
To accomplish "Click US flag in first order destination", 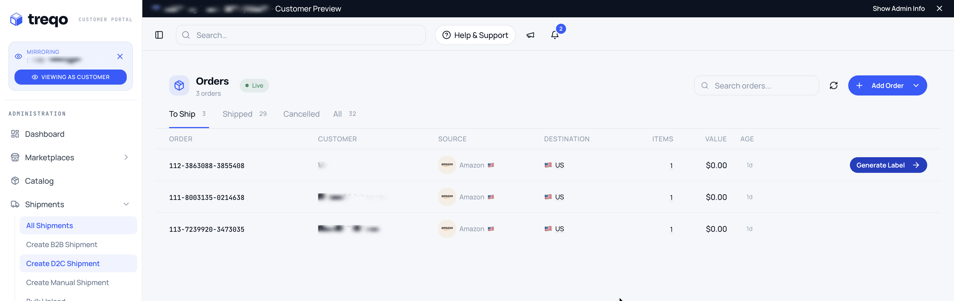I will pos(548,165).
